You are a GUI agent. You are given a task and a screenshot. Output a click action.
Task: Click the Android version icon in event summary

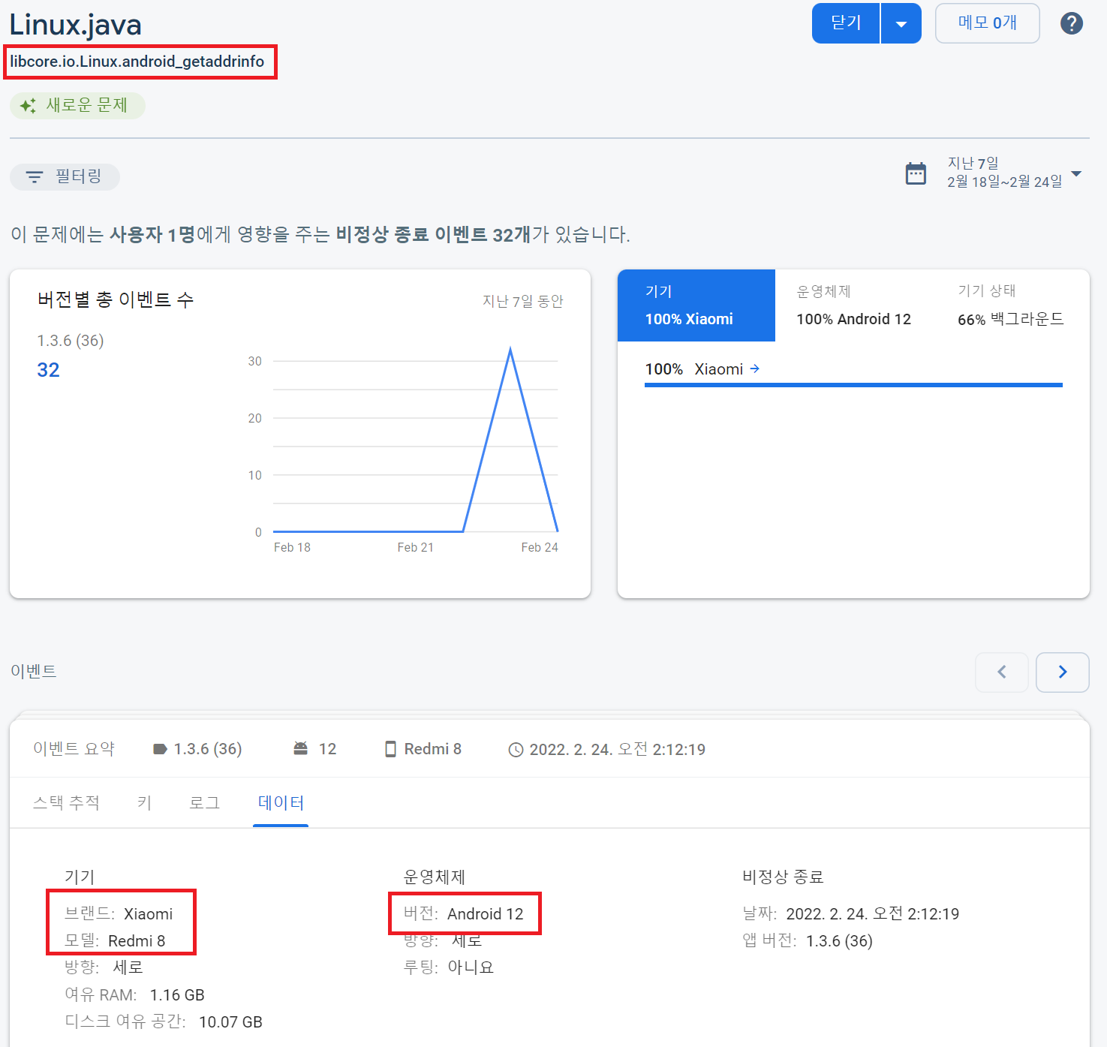pyautogui.click(x=301, y=749)
